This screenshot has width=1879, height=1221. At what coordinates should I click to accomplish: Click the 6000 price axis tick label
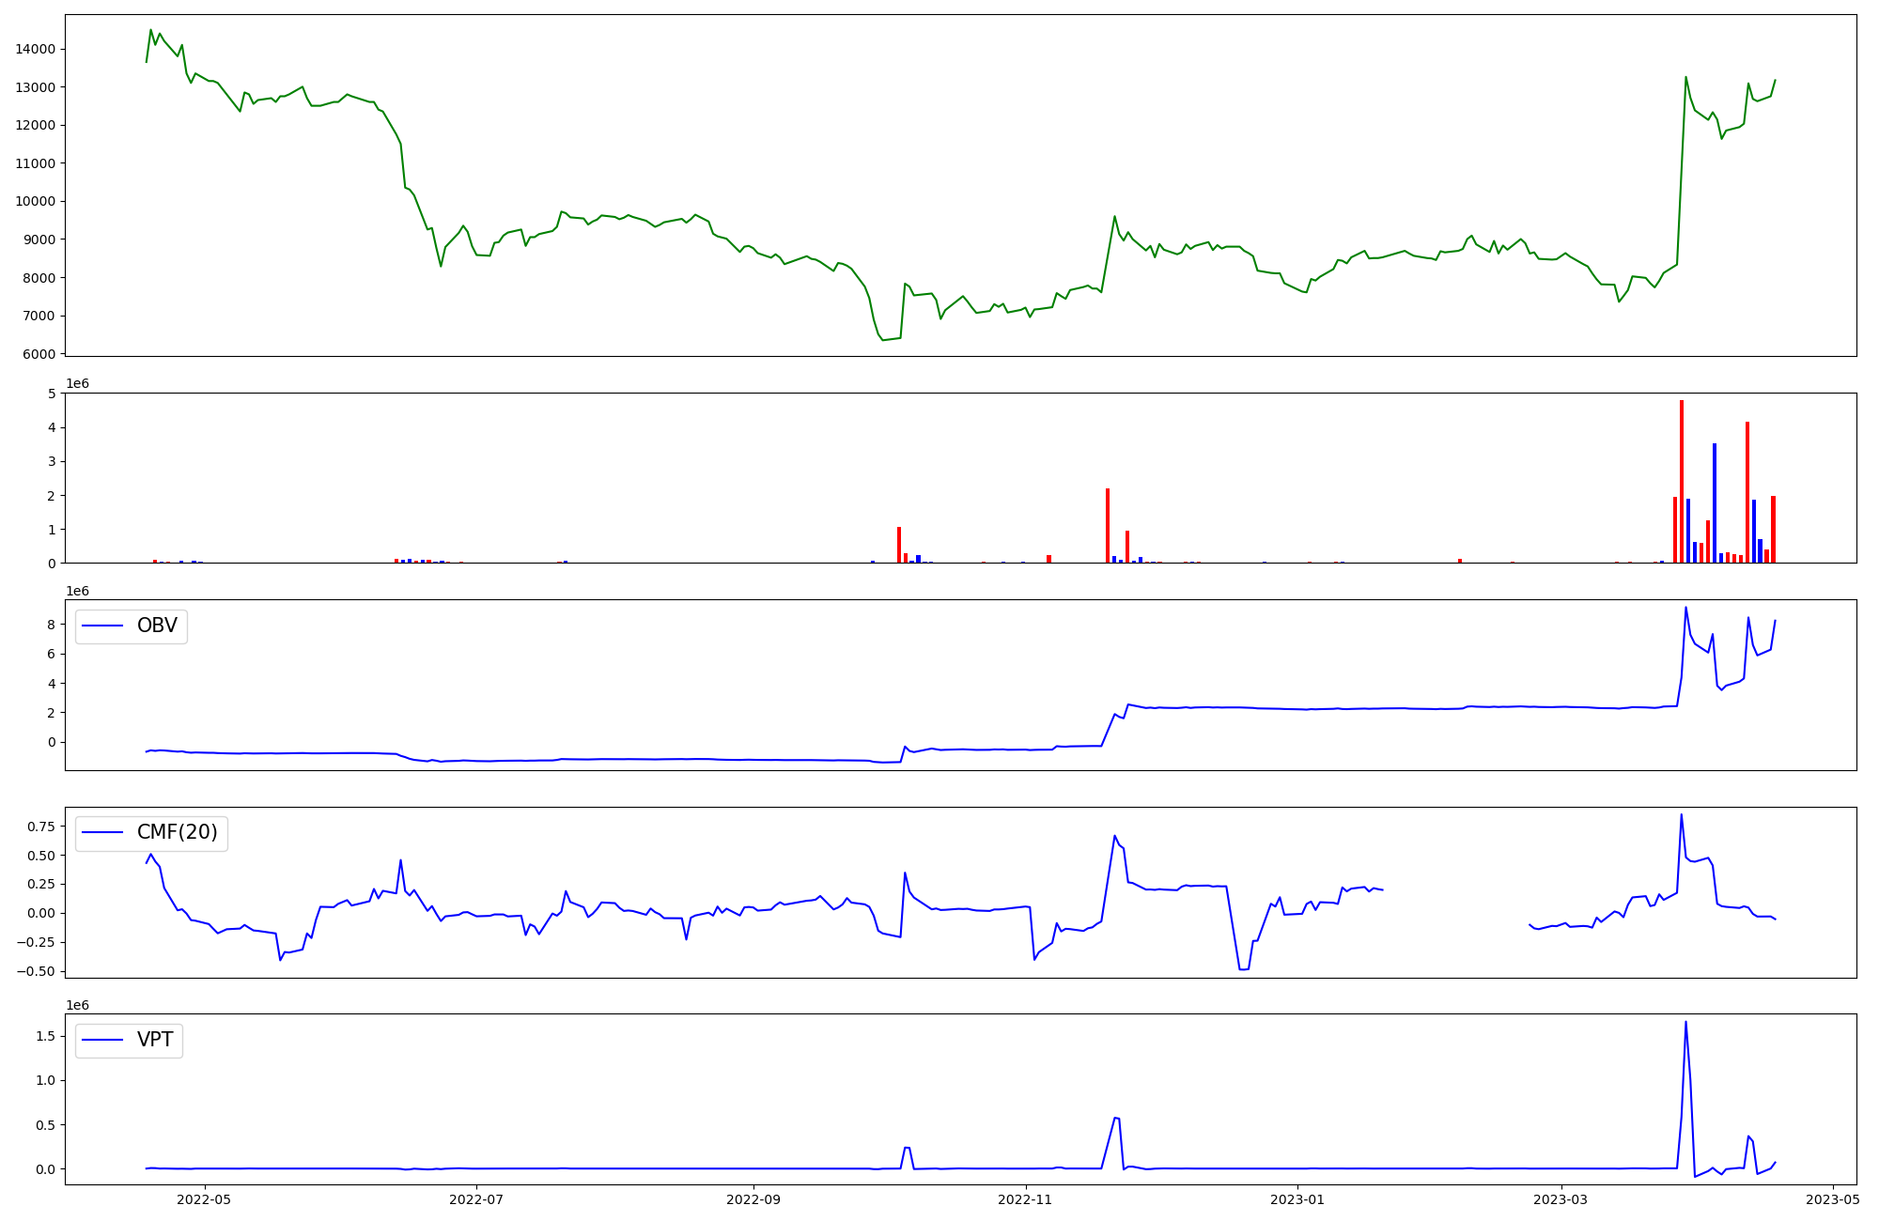pos(39,354)
